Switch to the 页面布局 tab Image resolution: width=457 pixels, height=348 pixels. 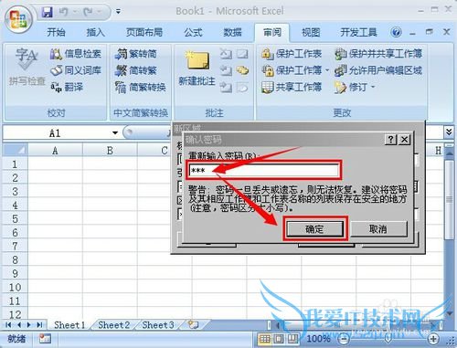(144, 32)
